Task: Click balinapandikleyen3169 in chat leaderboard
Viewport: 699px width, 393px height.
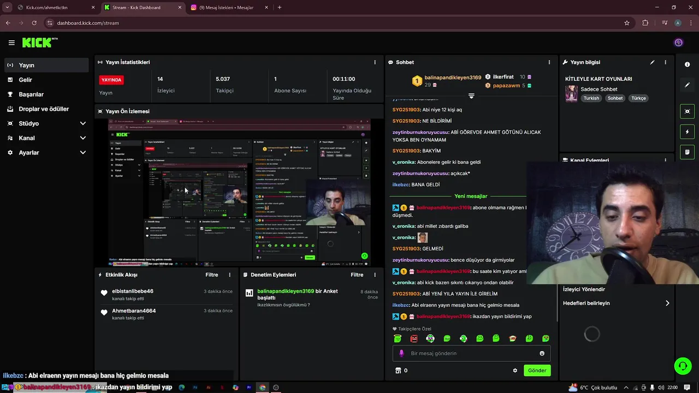Action: coord(453,78)
